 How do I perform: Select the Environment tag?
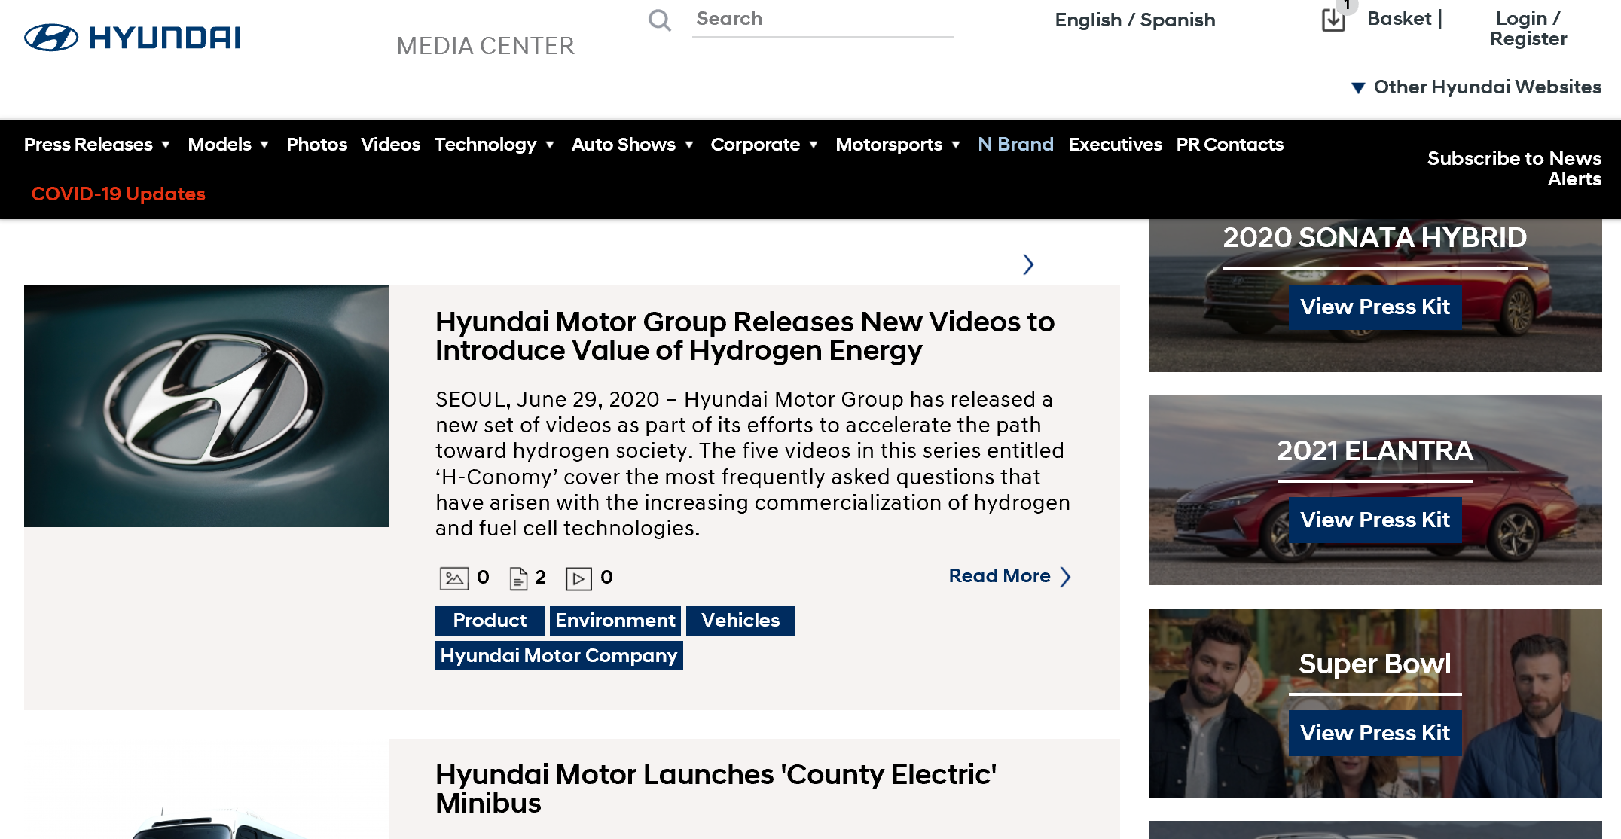pos(615,621)
